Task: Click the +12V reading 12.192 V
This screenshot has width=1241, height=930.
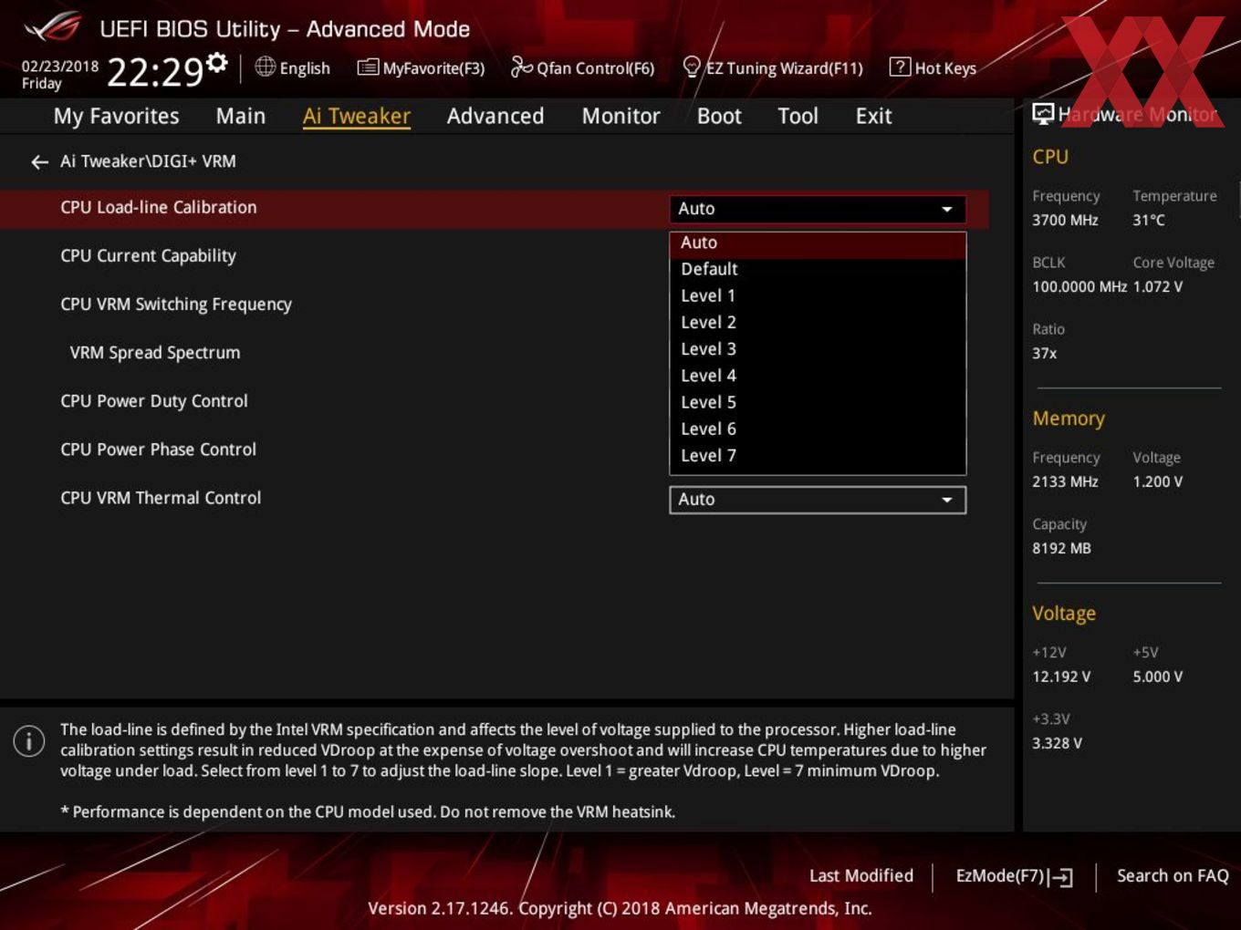Action: (1061, 677)
